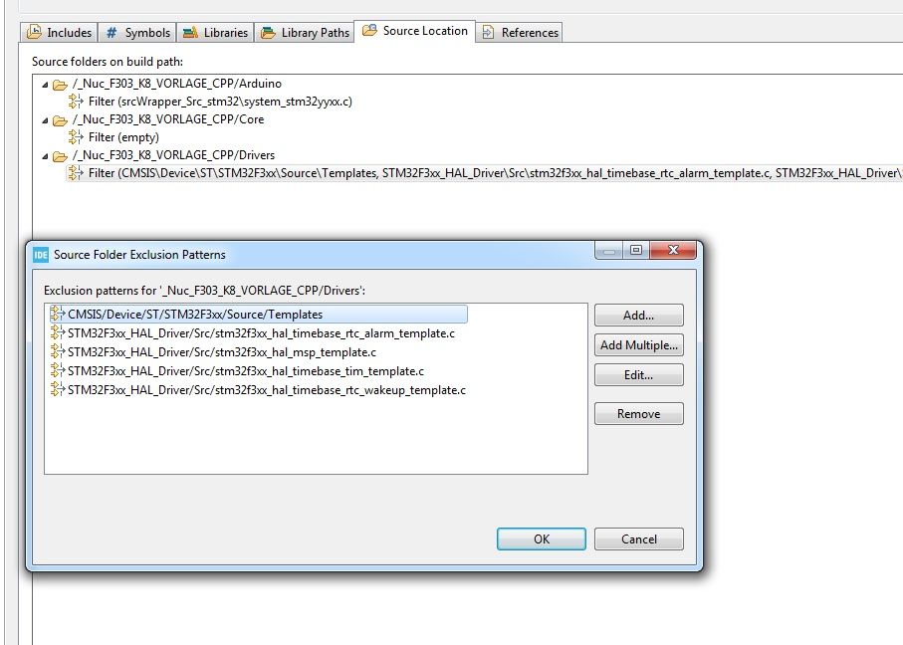The height and width of the screenshot is (645, 903).
Task: Click the folder icon for _Nuc_F303_K8_VORLAGE_CPP/Arduino
Action: (58, 84)
